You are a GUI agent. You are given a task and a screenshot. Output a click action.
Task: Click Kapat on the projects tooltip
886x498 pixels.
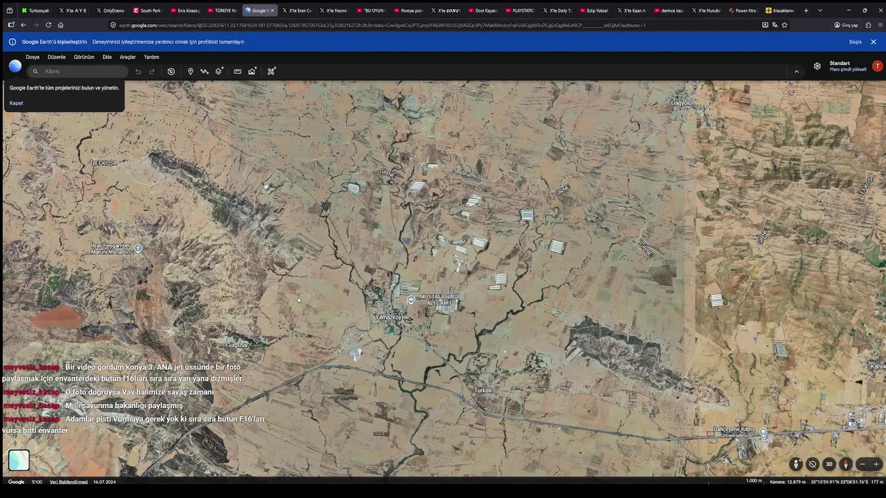(16, 103)
